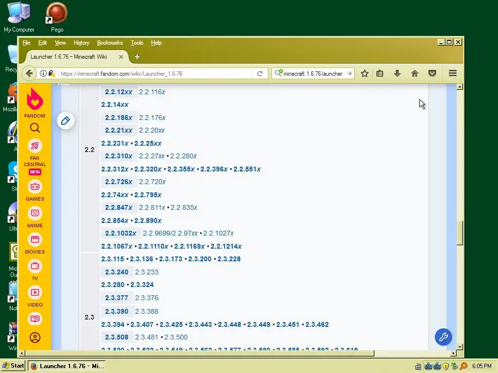Click the search box with minecraft query
Image resolution: width=498 pixels, height=373 pixels.
coord(313,74)
